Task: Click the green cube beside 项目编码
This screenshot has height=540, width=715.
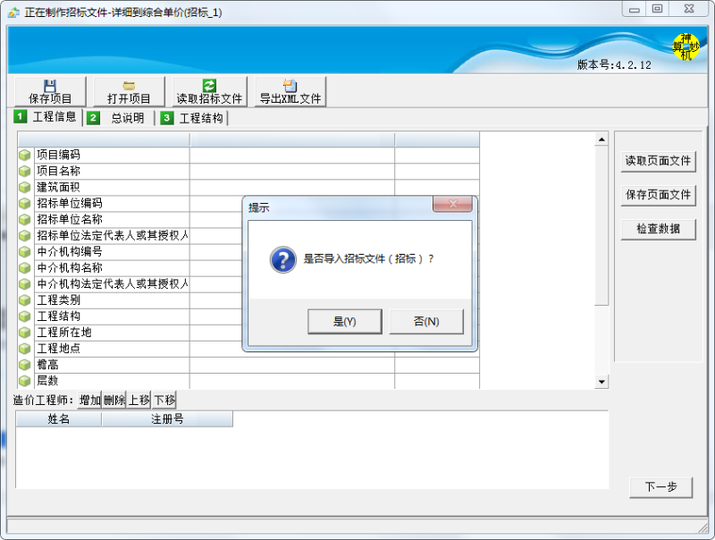Action: 24,156
